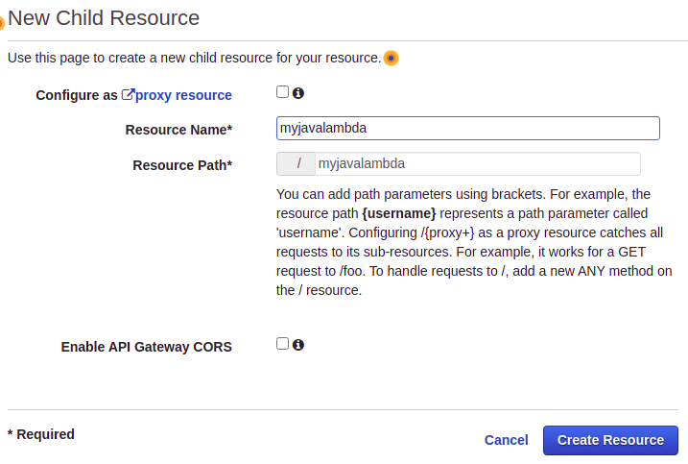Click the Enable API Gateway CORS label
Viewport: 688px width, 464px height.
click(x=146, y=347)
